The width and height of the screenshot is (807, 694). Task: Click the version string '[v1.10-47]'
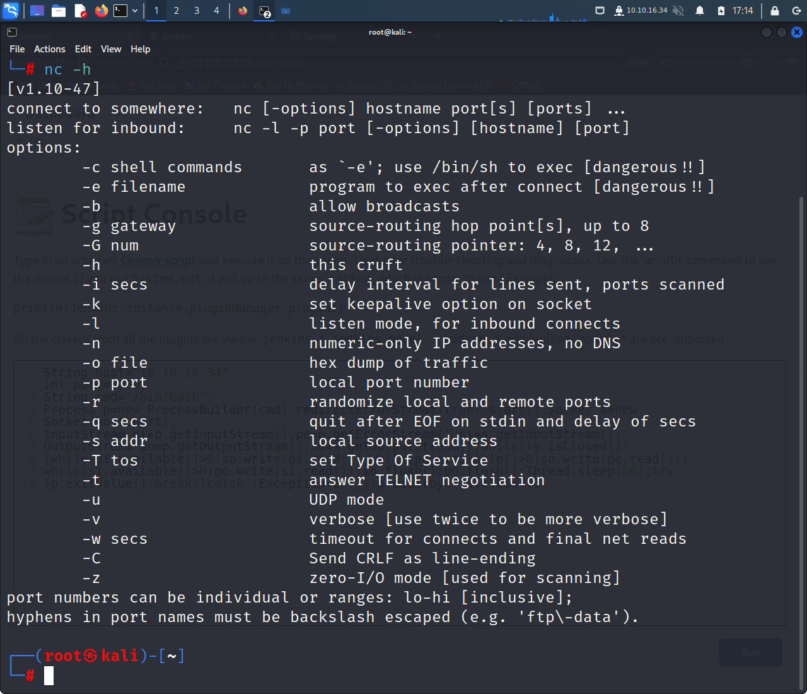pos(54,89)
